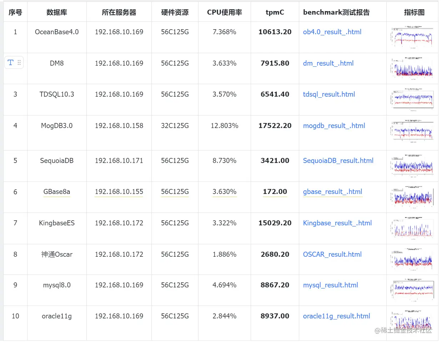The width and height of the screenshot is (441, 343).
Task: View the TDSQL10.3 metrics chart thumbnail
Action: pyautogui.click(x=412, y=99)
